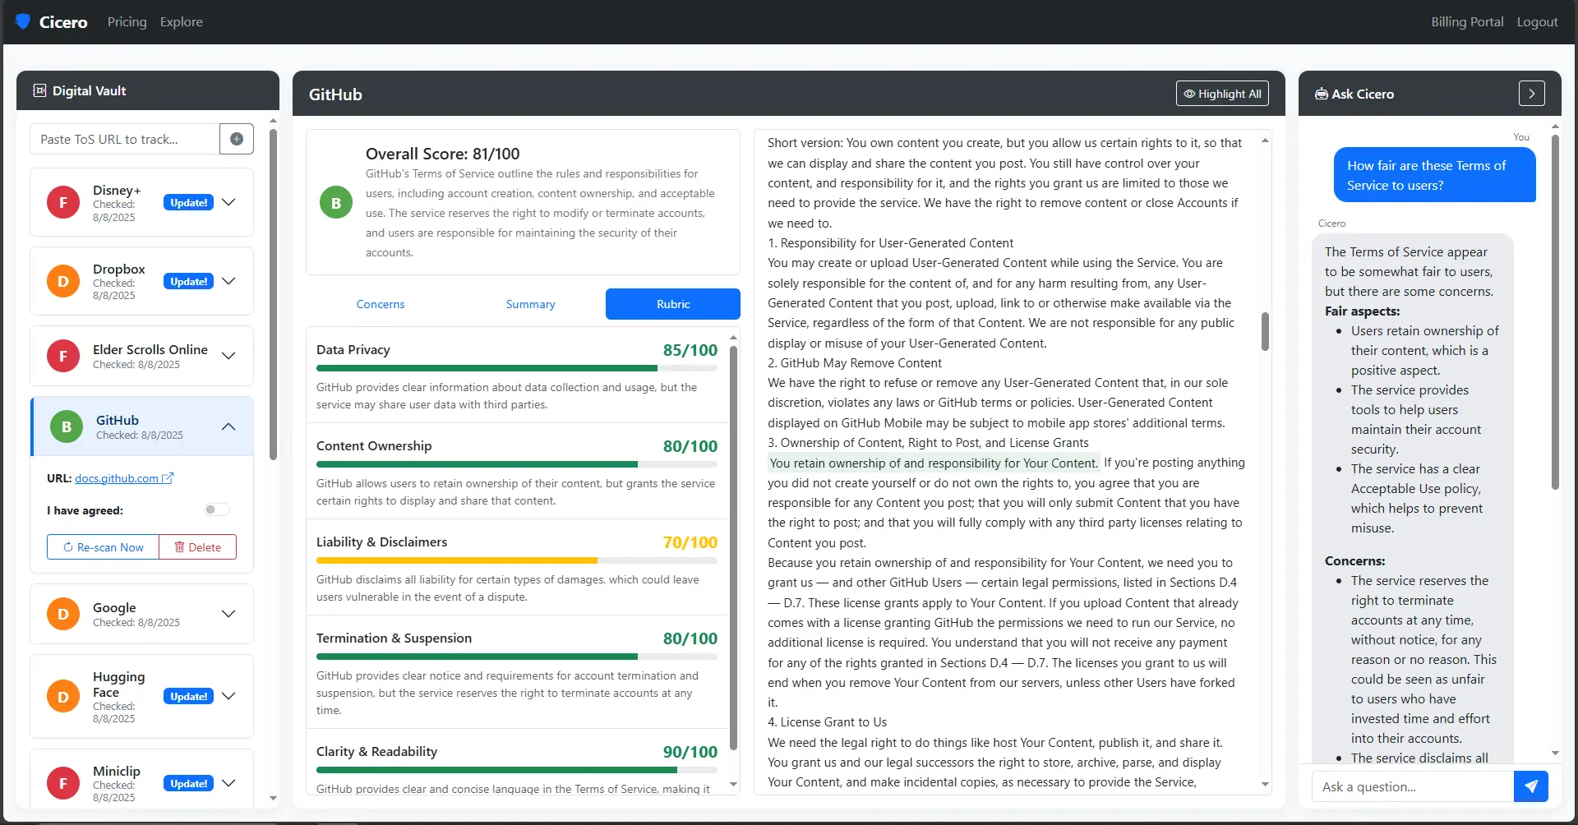Click the Ask Cicero robot icon
This screenshot has width=1578, height=825.
pyautogui.click(x=1322, y=94)
